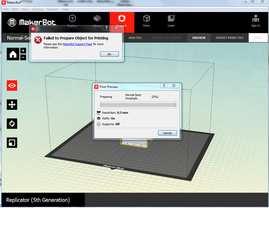Image resolution: width=269 pixels, height=236 pixels.
Task: Click UPLOAD TO LIBRARY button
Action: pos(167,38)
